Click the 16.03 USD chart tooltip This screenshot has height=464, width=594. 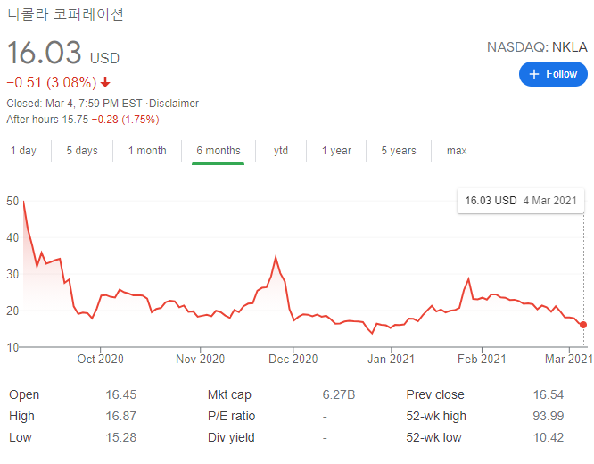point(521,201)
